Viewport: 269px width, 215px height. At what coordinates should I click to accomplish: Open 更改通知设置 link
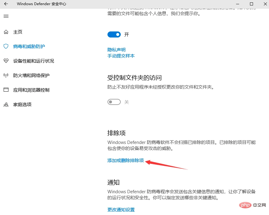point(121,210)
